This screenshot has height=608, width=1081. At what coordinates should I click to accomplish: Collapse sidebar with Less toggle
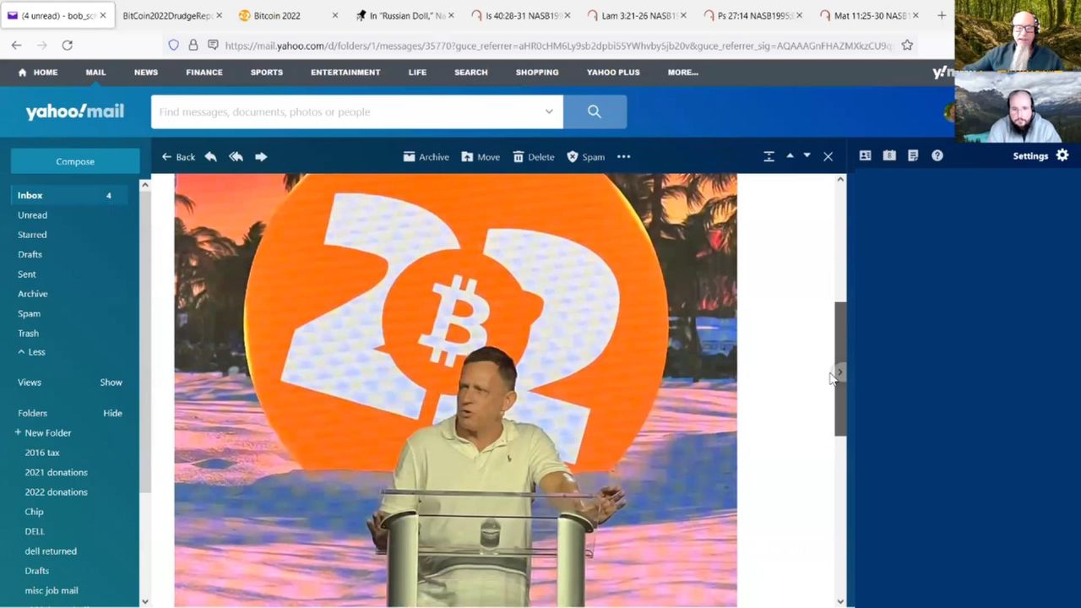[x=32, y=352]
